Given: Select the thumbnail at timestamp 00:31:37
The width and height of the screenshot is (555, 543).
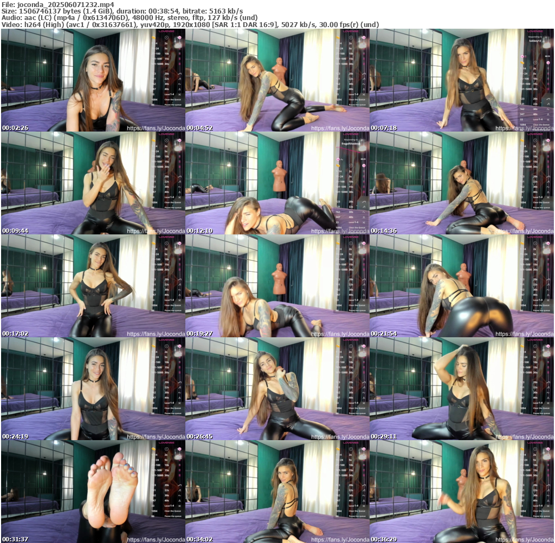Looking at the screenshot, I should 93,492.
